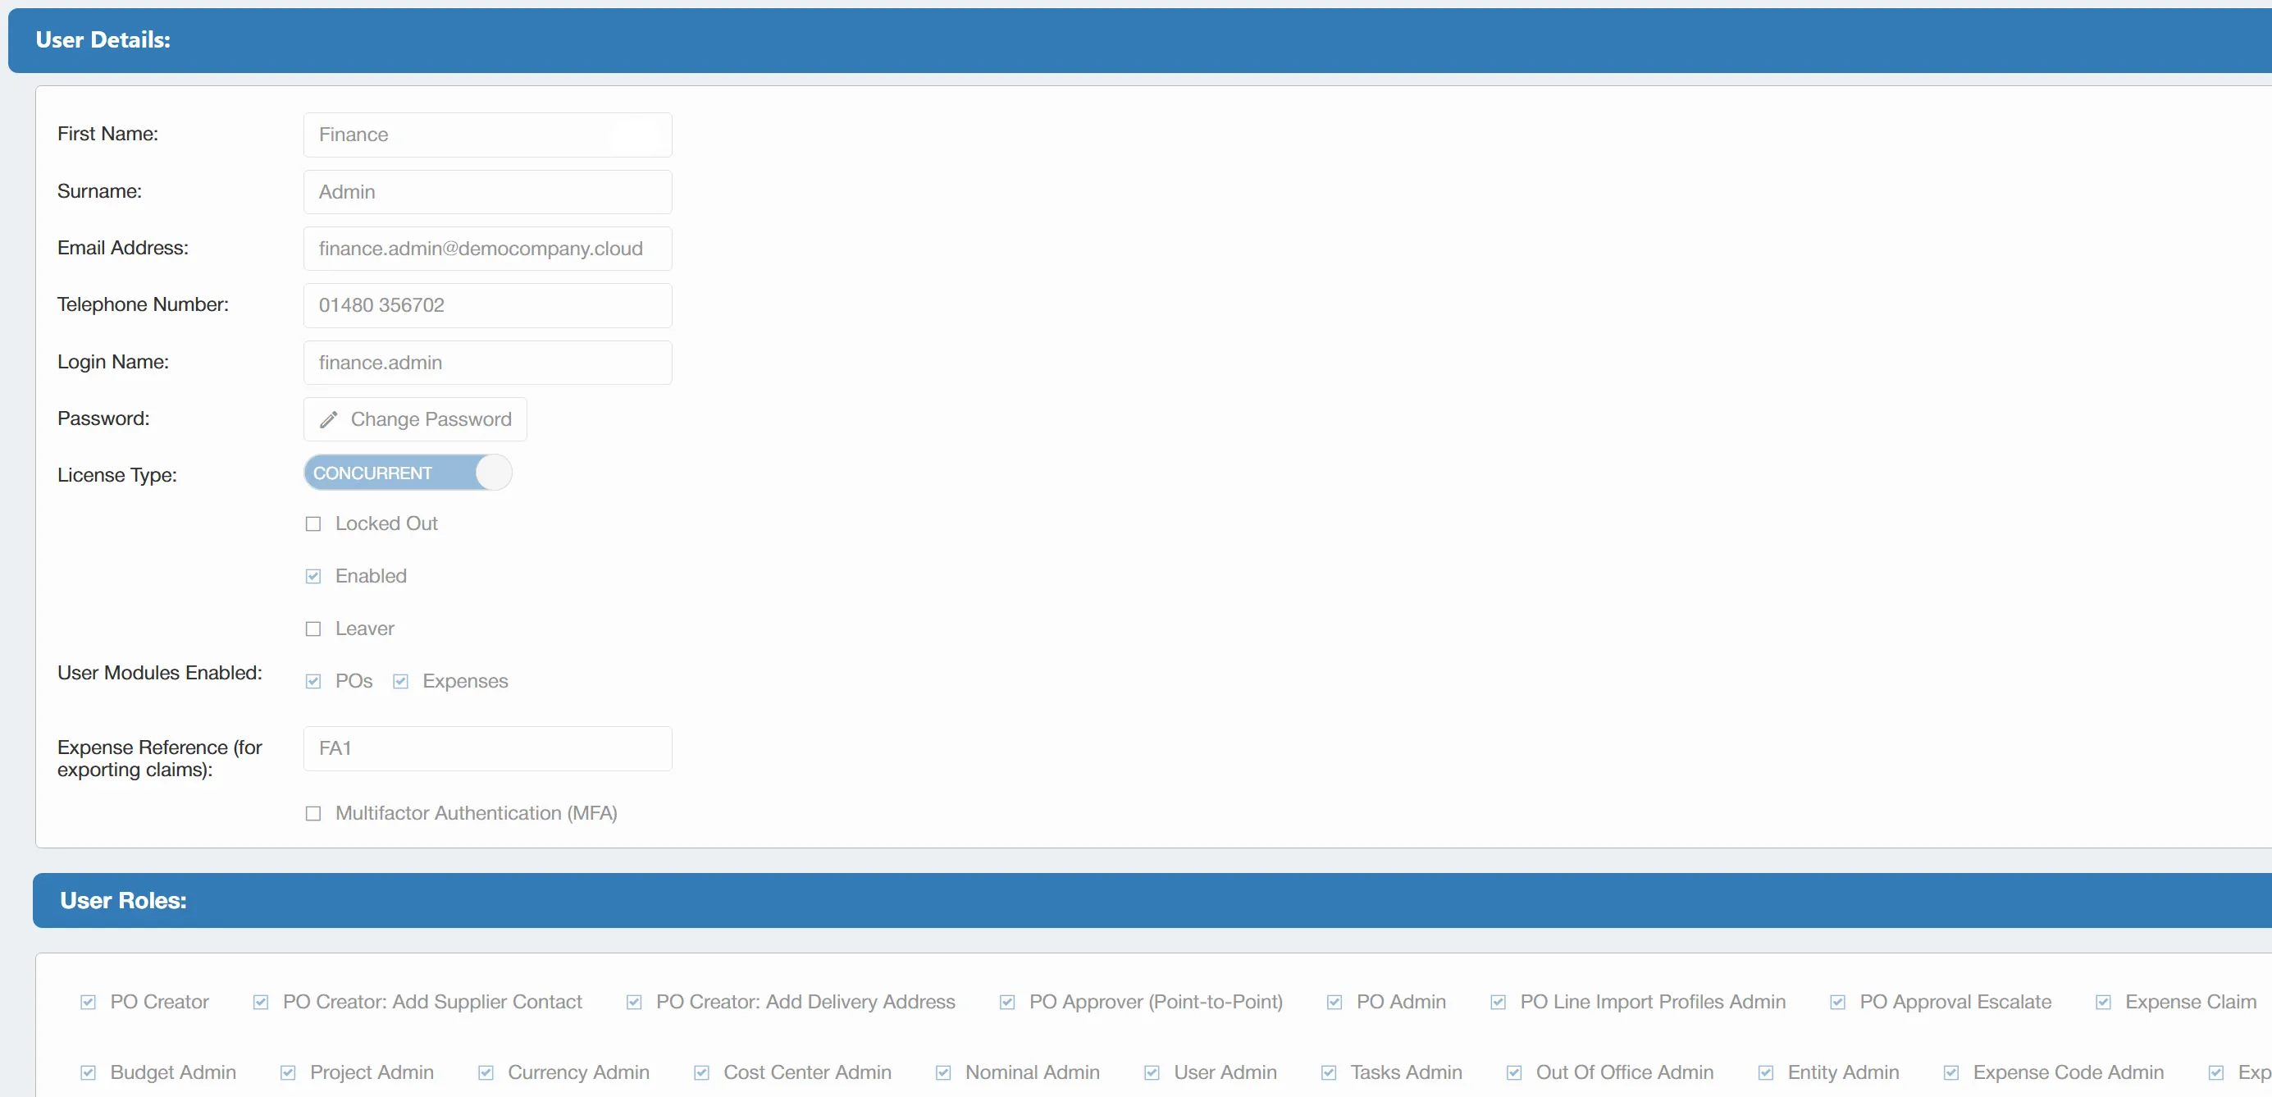Uncheck the Cost Center Admin role
This screenshot has height=1097, width=2272.
coord(702,1072)
